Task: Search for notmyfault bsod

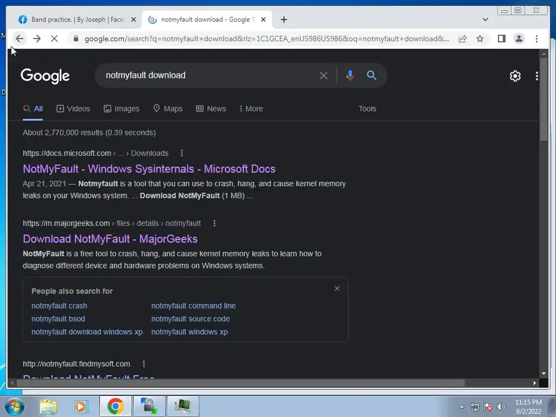Action: pos(58,319)
